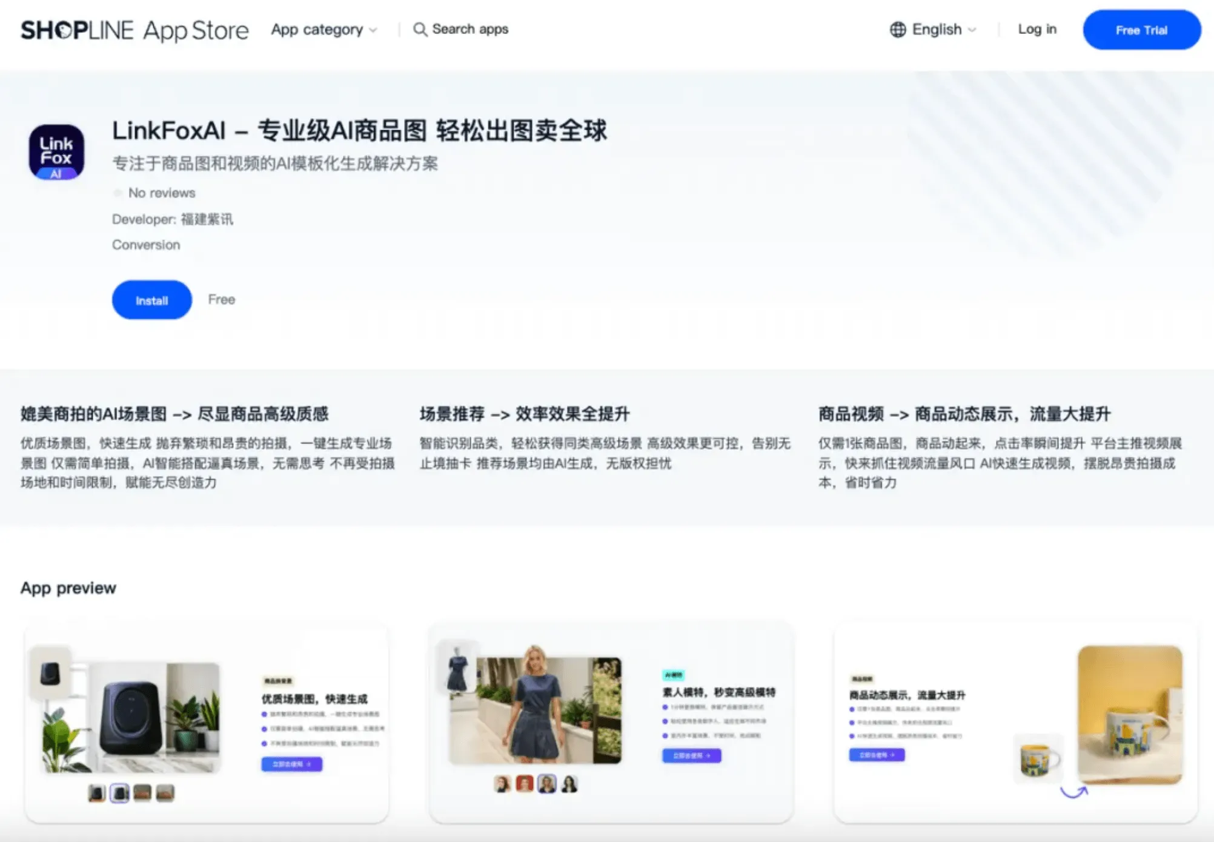Screen dimensions: 1214x842
Task: Click the small speaker product thumbnail top-left
Action: coord(50,673)
